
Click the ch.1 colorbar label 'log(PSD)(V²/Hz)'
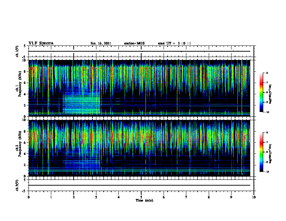(270, 94)
